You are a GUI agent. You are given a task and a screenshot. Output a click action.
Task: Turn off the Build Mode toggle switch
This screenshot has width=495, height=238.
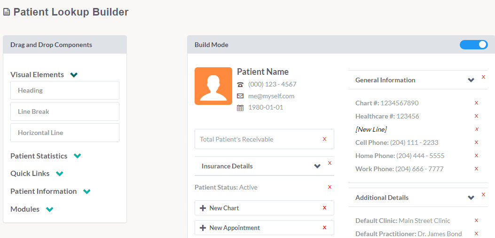(x=473, y=45)
